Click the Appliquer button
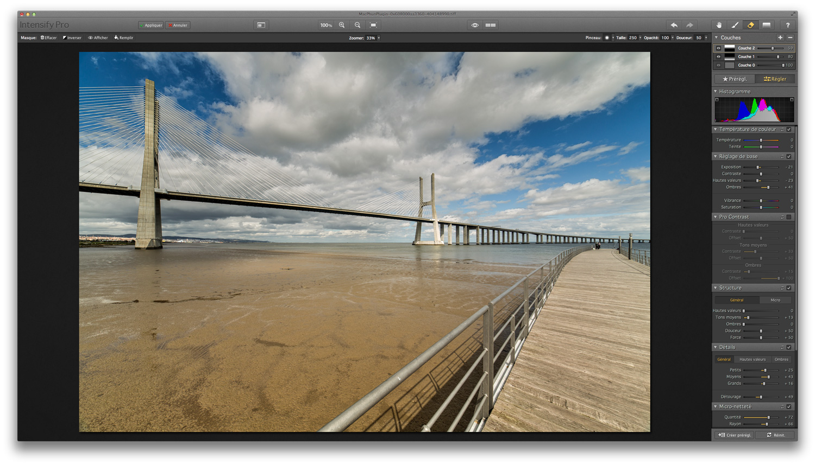This screenshot has width=815, height=465. click(151, 25)
